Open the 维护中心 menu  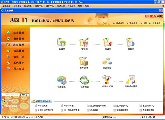tap(50, 6)
